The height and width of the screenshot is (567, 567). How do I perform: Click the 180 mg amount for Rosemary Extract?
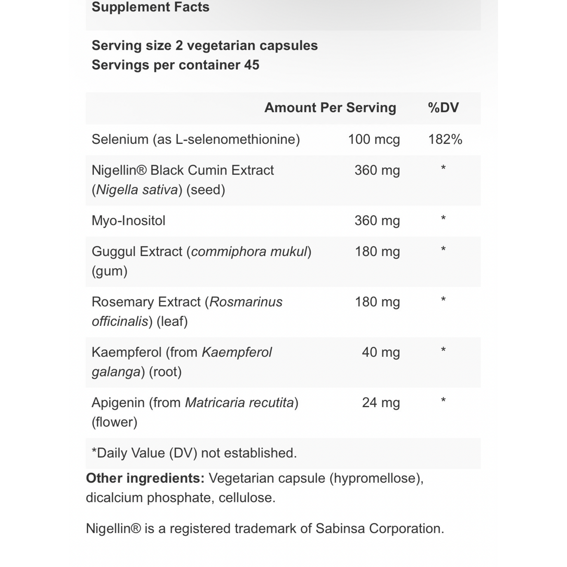click(377, 302)
